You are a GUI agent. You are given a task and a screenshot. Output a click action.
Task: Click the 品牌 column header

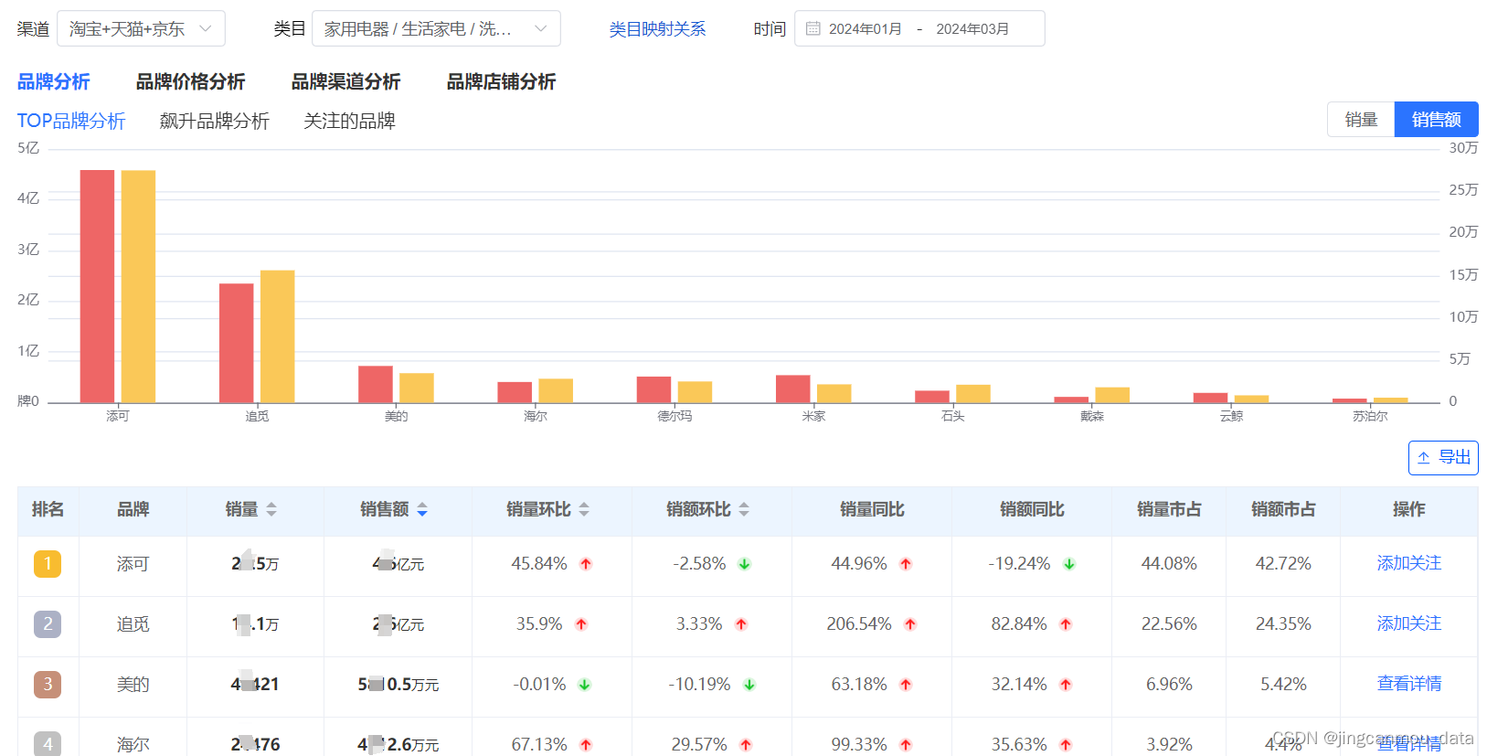pos(133,510)
